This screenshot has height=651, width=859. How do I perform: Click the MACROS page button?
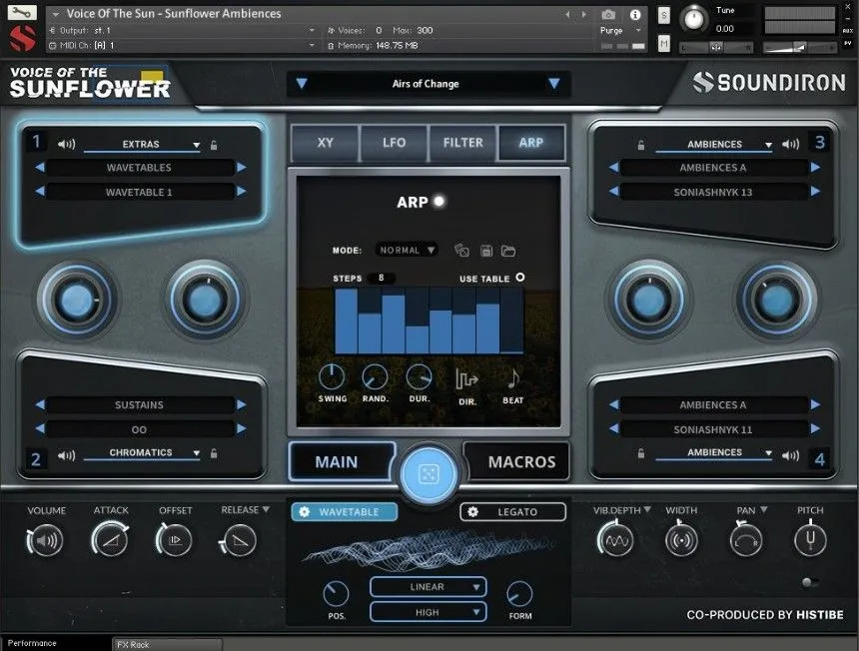pyautogui.click(x=517, y=461)
